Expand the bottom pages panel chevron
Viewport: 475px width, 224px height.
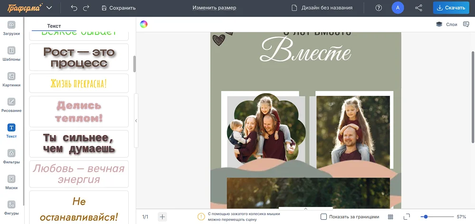coord(305,208)
